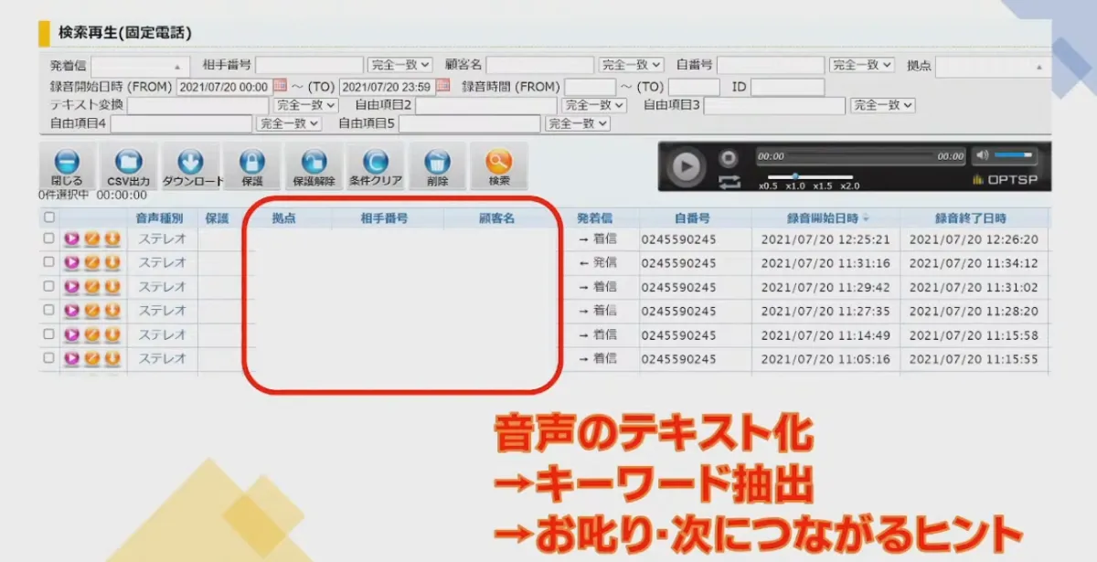Sort by the 録音開始日時 column header
The width and height of the screenshot is (1097, 562).
coord(825,217)
